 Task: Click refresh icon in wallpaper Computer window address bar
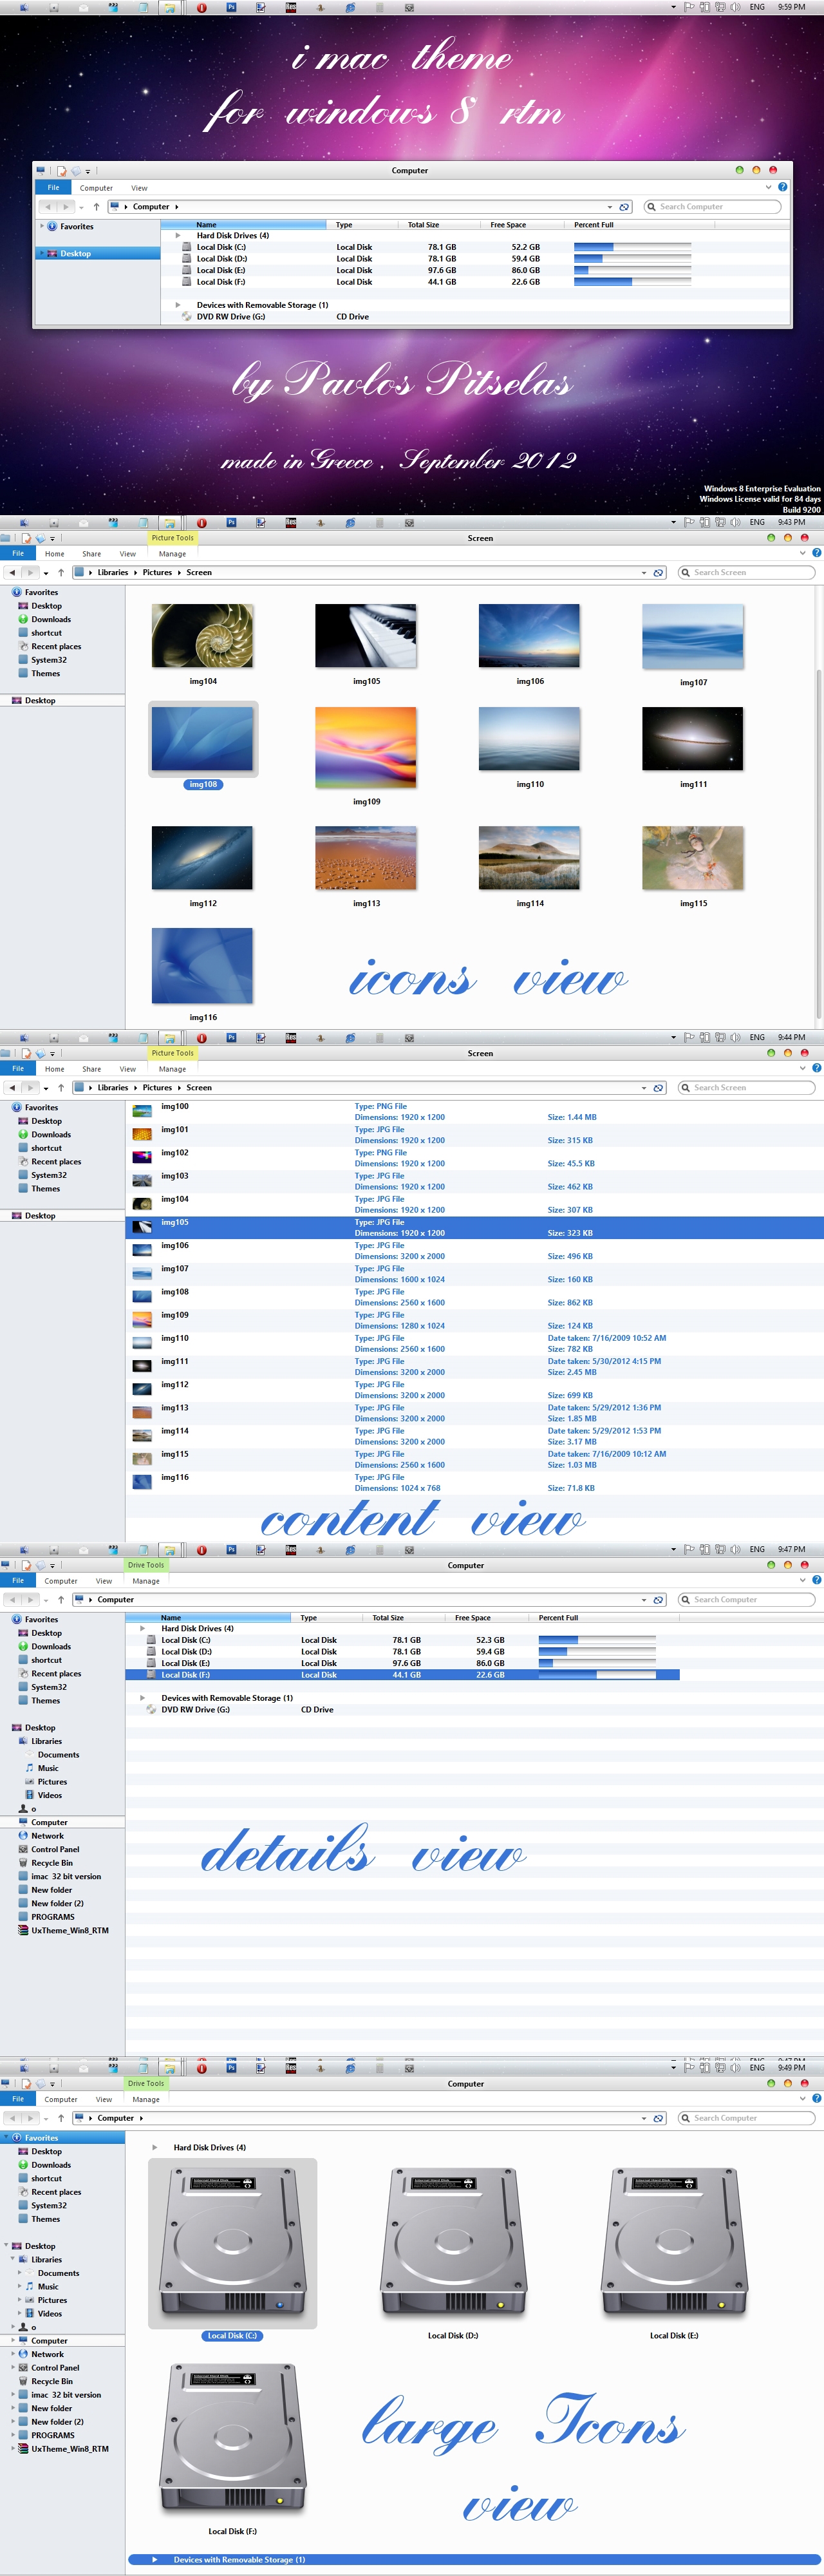(625, 207)
